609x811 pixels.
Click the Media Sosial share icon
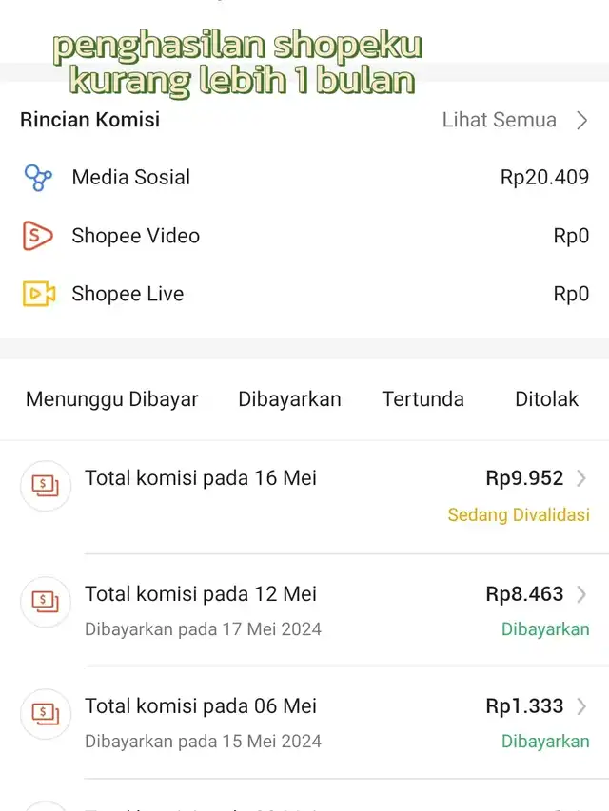[x=38, y=178]
